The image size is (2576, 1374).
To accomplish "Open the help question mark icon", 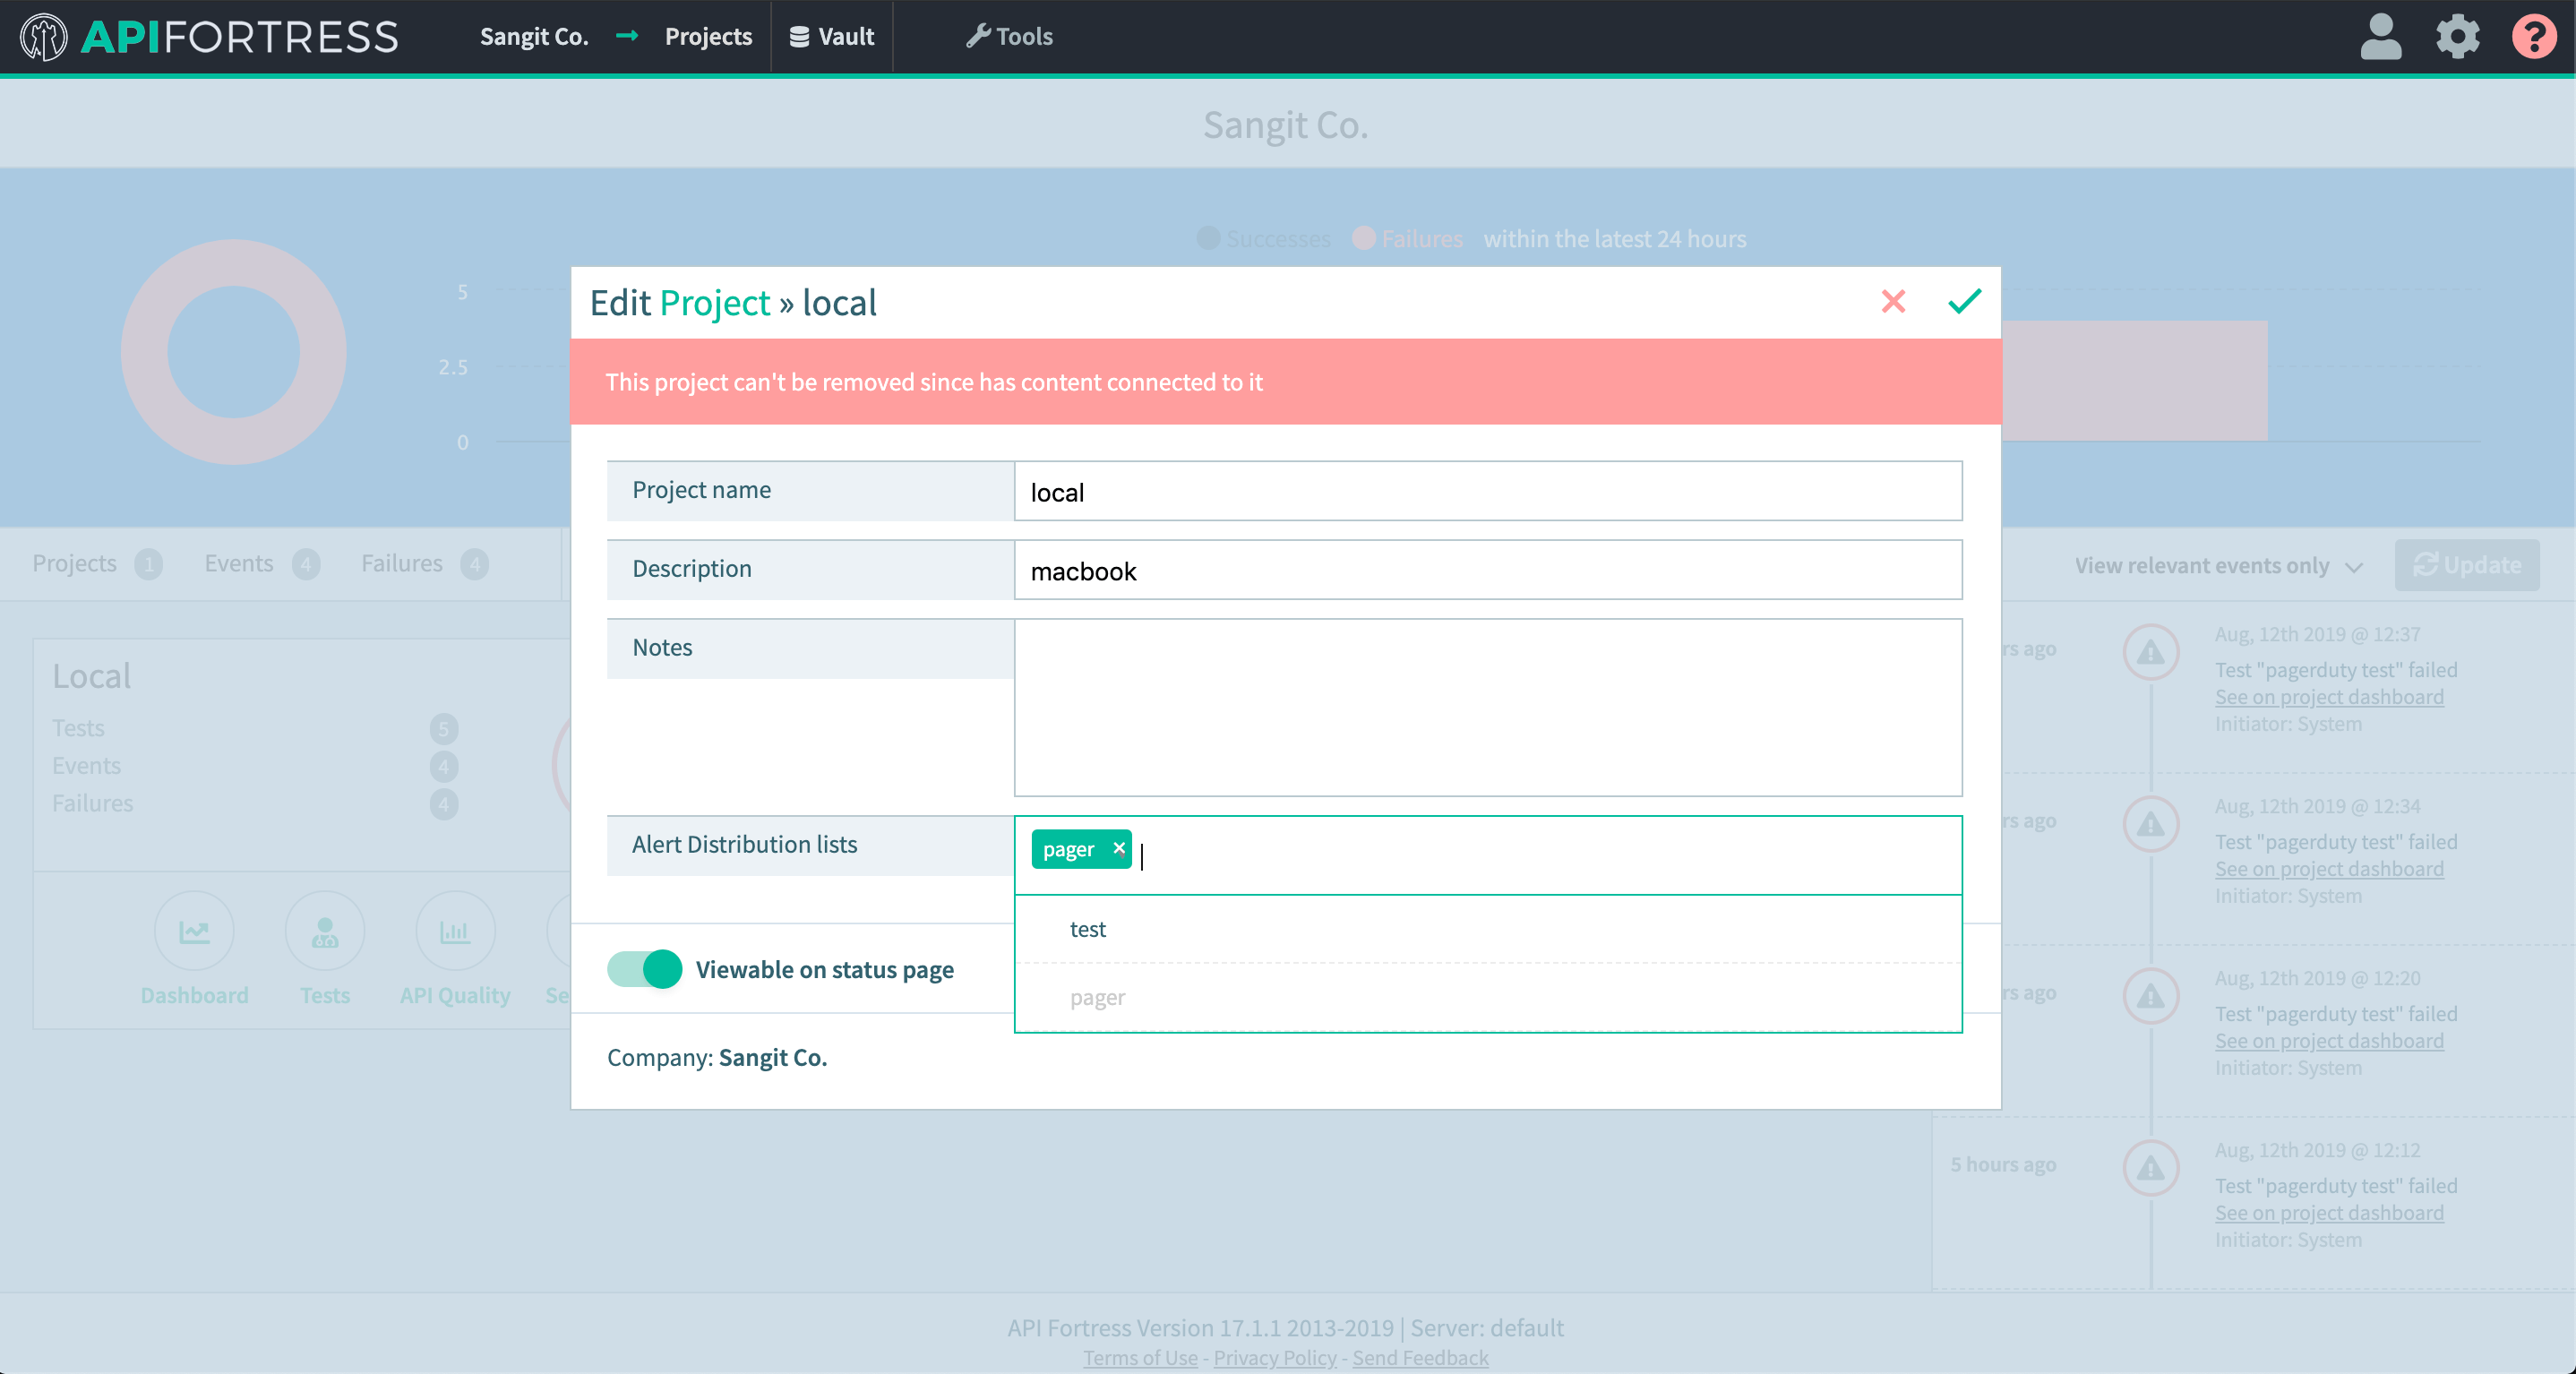I will point(2534,37).
